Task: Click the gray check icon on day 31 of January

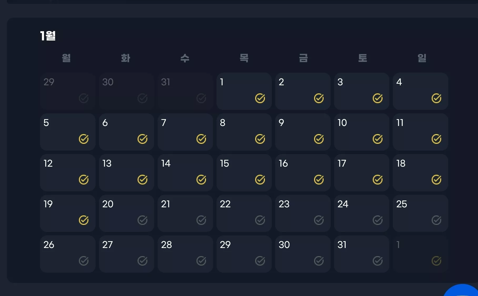Action: [x=378, y=261]
